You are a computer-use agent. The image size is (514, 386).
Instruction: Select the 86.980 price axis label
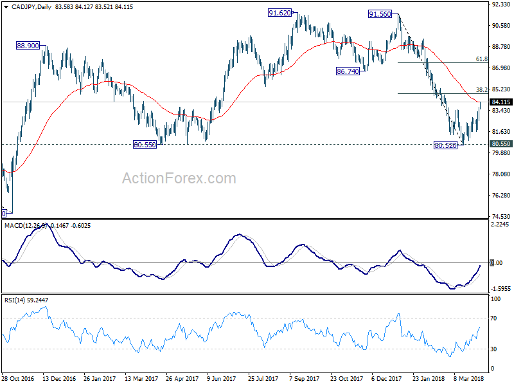coord(501,68)
